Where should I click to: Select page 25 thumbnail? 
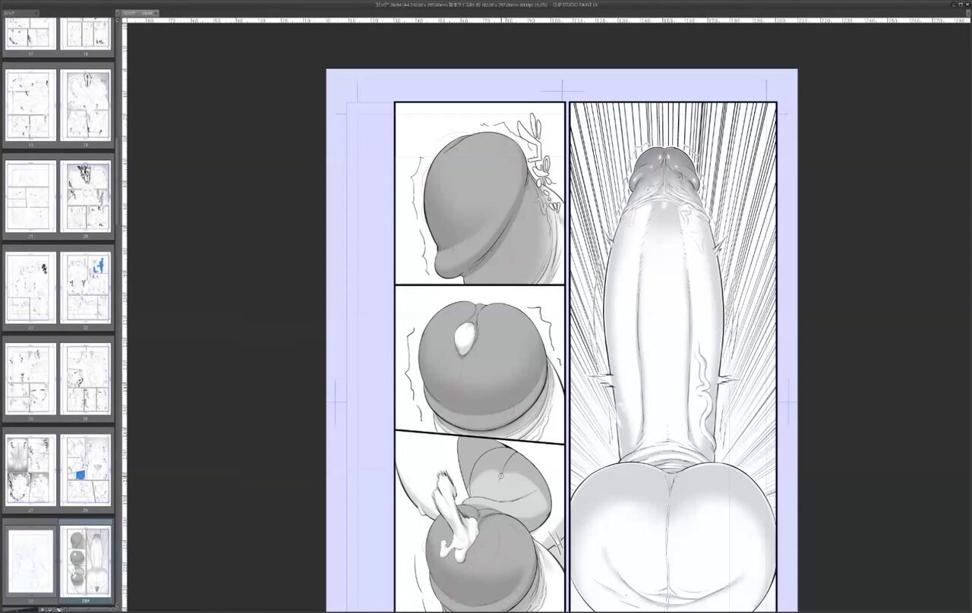coord(30,379)
